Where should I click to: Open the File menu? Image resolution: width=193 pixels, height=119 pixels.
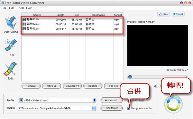pos(4,8)
